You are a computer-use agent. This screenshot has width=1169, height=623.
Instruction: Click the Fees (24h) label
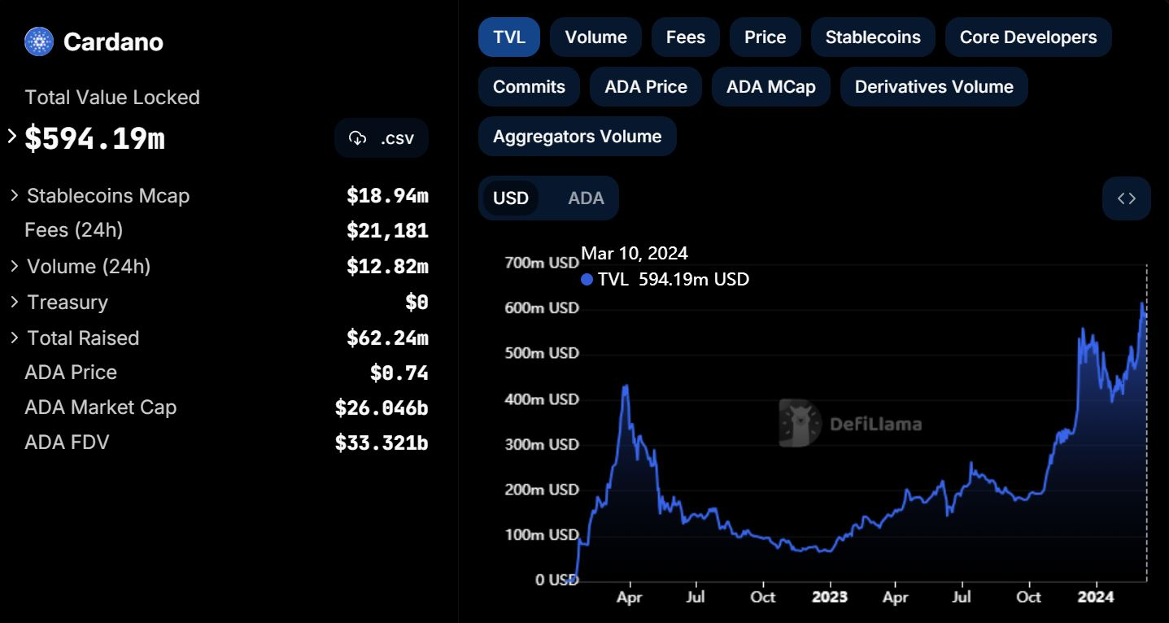pyautogui.click(x=74, y=230)
